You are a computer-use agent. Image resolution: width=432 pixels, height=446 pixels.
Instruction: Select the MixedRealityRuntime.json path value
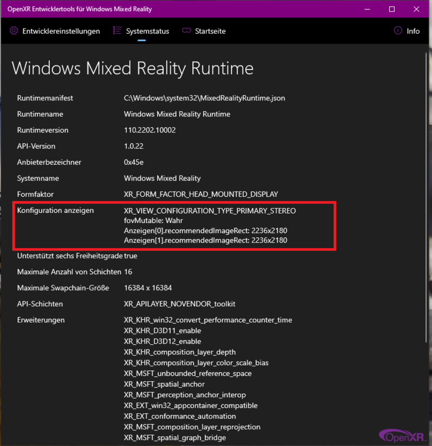204,98
